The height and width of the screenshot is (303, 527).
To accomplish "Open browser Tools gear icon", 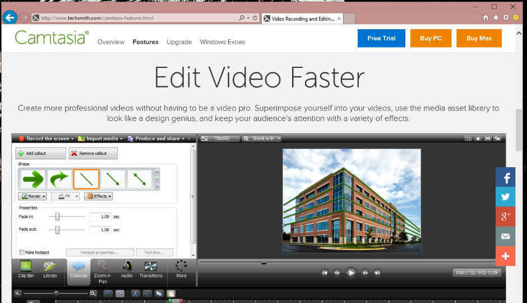I will 506,18.
